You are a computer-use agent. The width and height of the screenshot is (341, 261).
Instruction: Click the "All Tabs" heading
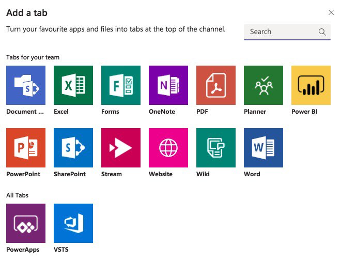(17, 195)
